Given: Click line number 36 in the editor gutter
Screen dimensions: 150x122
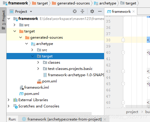Looking at the screenshot, I should click(x=108, y=28).
